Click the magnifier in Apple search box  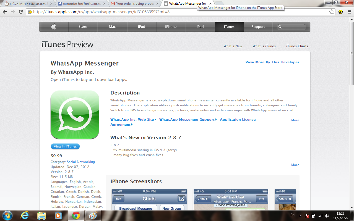(280, 27)
